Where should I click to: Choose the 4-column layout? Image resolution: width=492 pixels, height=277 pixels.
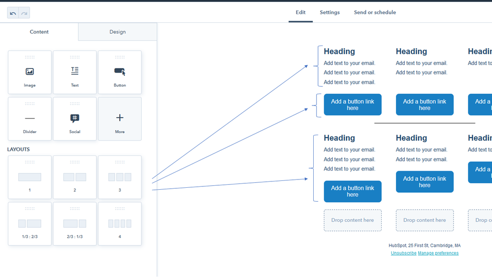[x=120, y=224]
